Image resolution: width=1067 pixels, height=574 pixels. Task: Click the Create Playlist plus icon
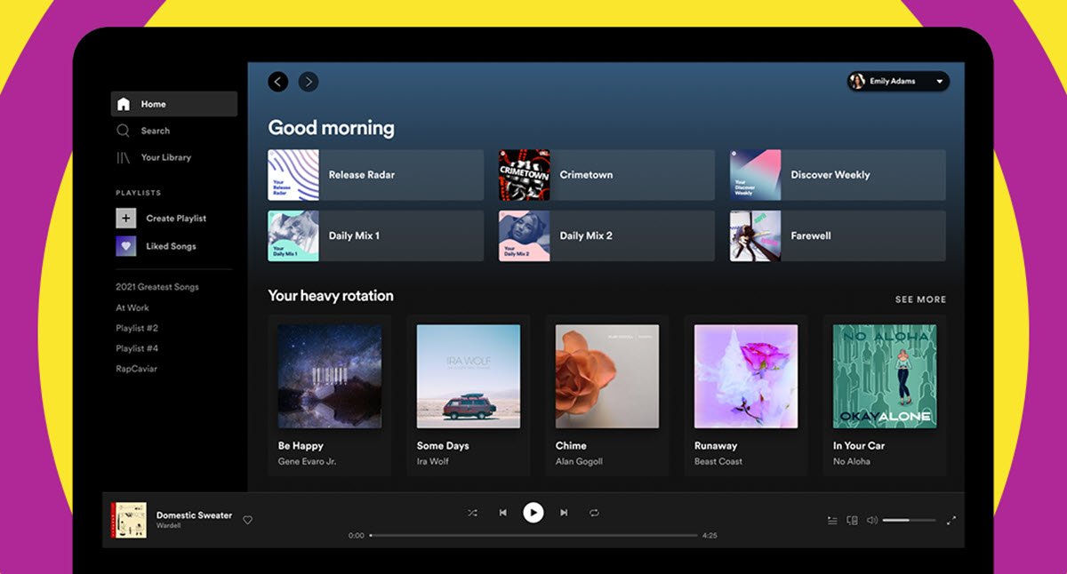tap(126, 218)
